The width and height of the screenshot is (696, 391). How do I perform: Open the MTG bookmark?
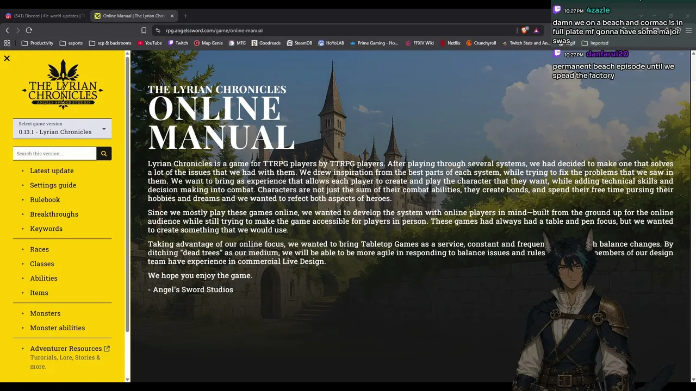click(237, 43)
